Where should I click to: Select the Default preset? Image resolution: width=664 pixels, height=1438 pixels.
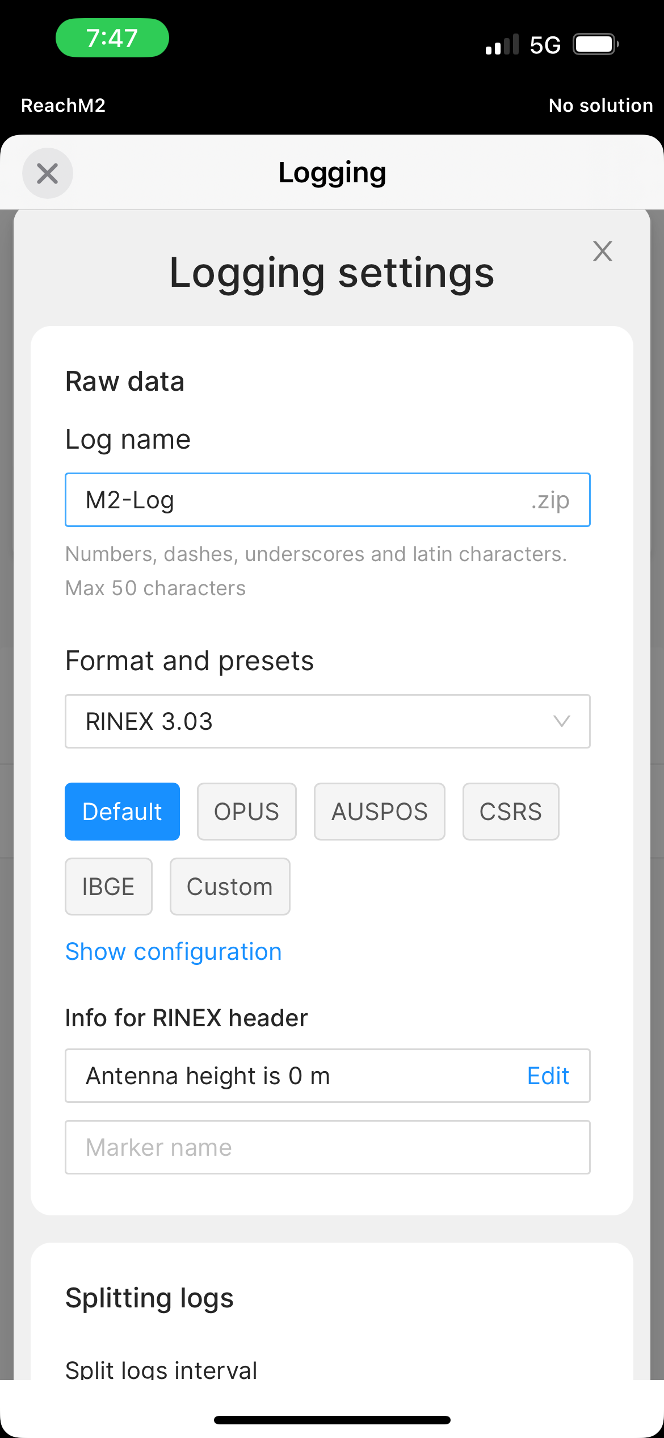(x=122, y=812)
